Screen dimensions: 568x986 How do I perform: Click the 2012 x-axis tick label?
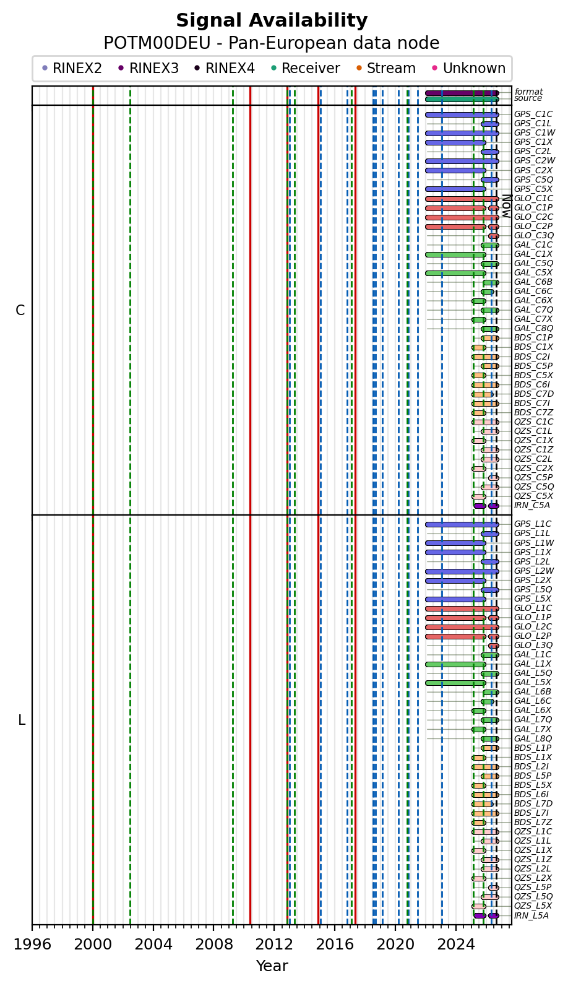tap(274, 945)
